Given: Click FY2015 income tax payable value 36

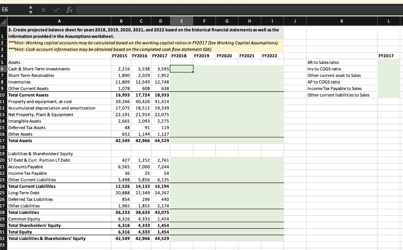Looking at the screenshot, I should [x=127, y=173].
